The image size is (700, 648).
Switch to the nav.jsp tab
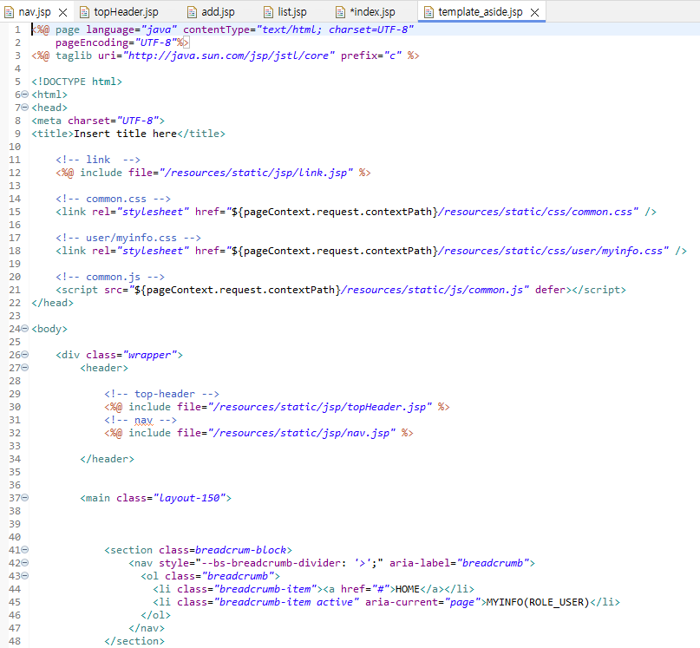tap(35, 12)
